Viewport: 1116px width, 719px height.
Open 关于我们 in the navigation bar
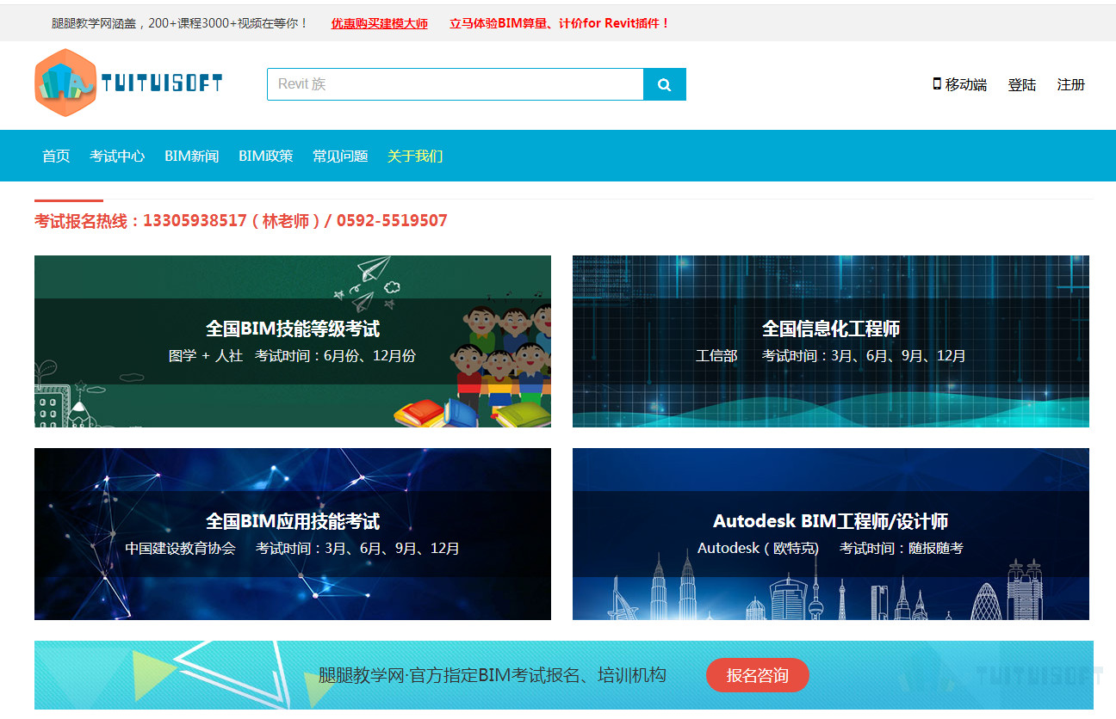(x=415, y=156)
